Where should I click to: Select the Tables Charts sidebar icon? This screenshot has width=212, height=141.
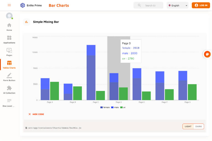coord(9,63)
